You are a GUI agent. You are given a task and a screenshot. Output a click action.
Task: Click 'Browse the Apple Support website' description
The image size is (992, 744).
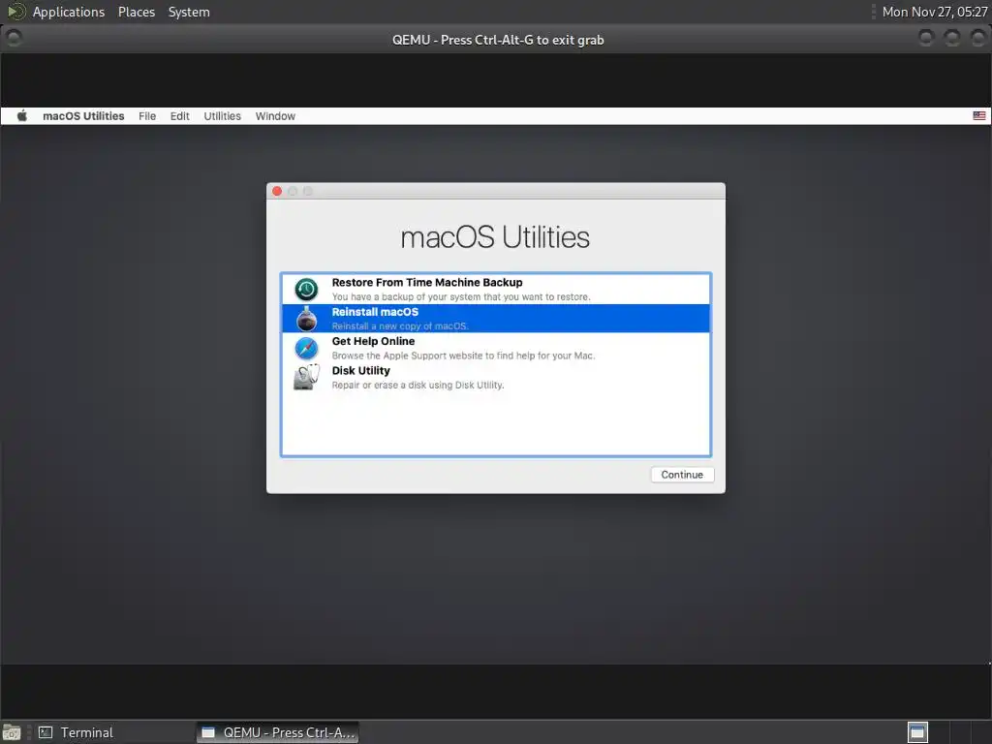[x=463, y=356]
